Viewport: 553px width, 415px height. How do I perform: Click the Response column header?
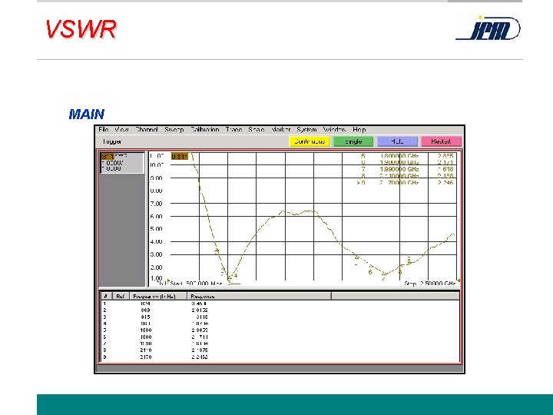click(x=260, y=296)
